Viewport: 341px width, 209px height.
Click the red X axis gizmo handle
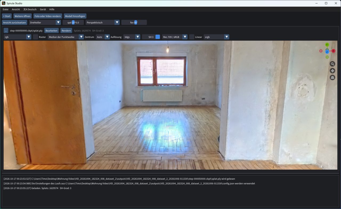(333, 51)
